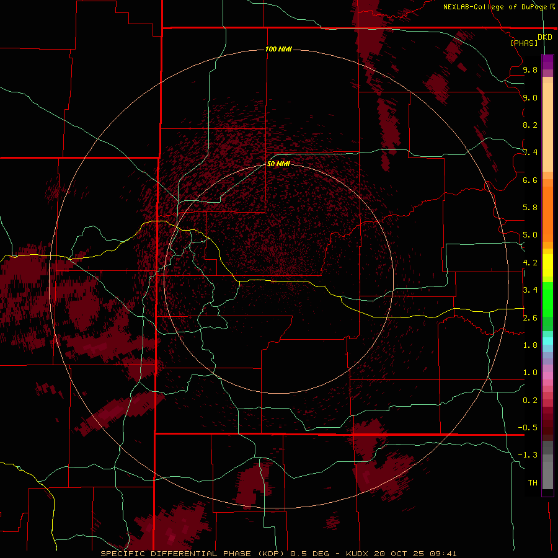Click the 20 OCT 25 date text
The width and height of the screenshot is (558, 558).
pos(400,554)
